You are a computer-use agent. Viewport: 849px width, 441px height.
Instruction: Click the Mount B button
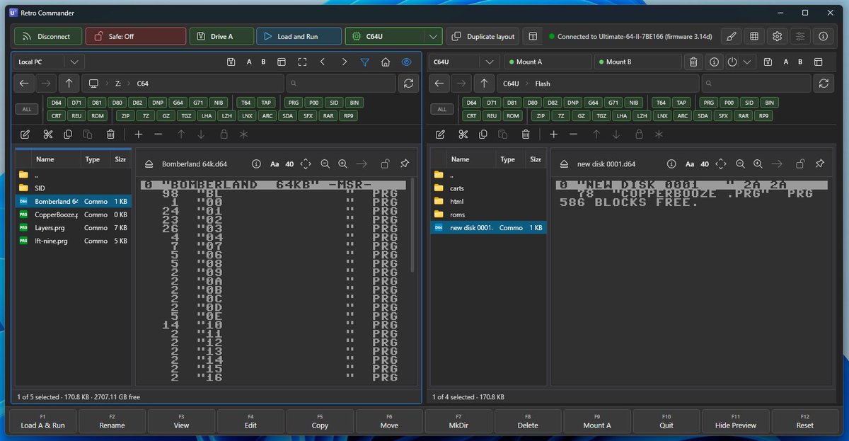click(x=639, y=62)
